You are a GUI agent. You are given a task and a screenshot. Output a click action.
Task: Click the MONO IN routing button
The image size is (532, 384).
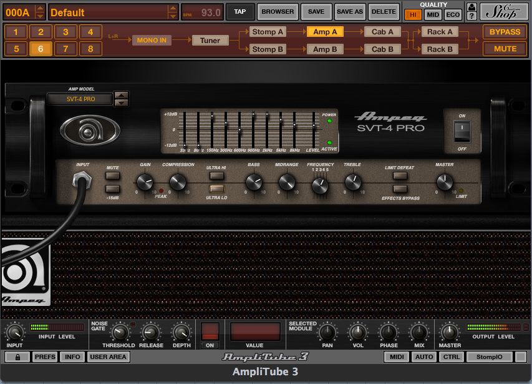pos(152,41)
